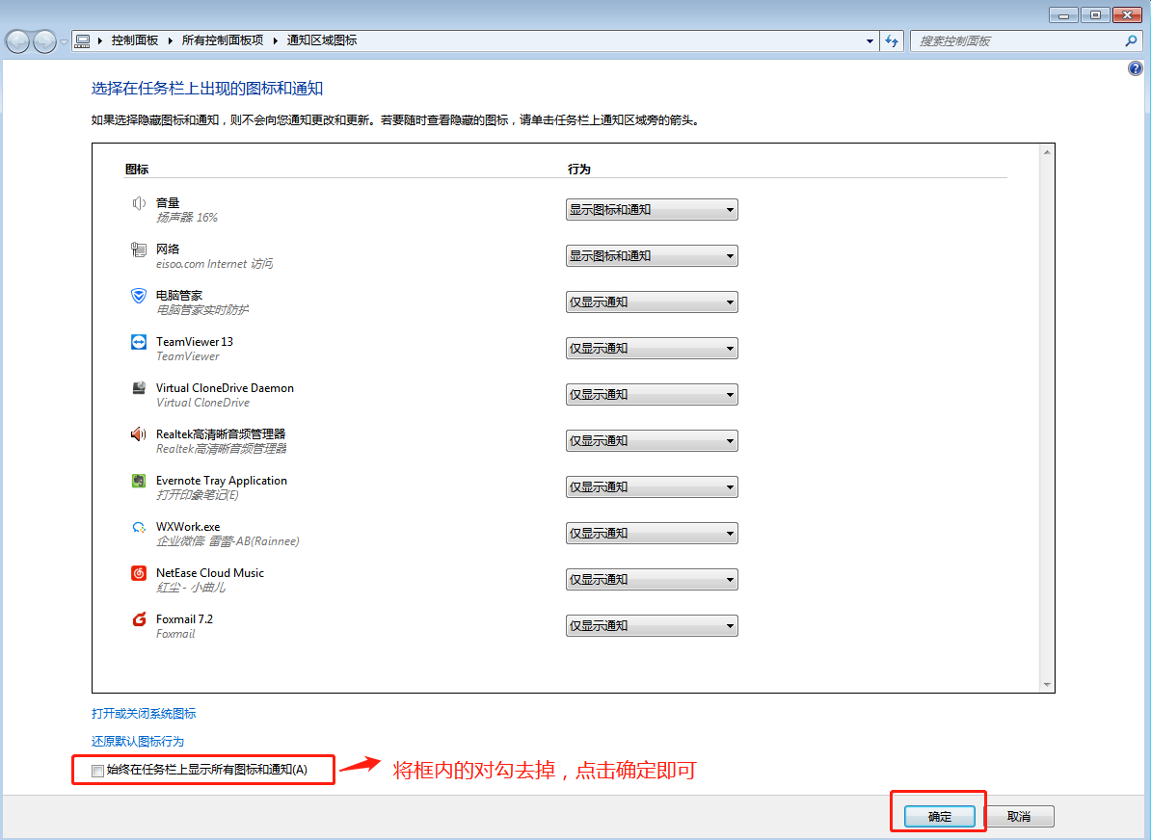
Task: Click the Realtek audio manager icon
Action: click(139, 434)
